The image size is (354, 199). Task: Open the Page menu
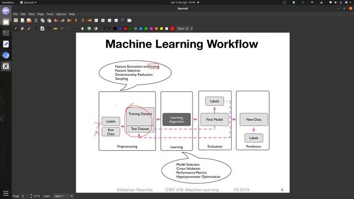point(40,14)
